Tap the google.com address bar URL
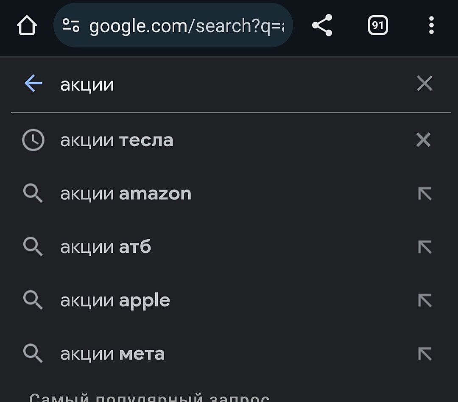Screen dimensions: 458x402 (187, 26)
